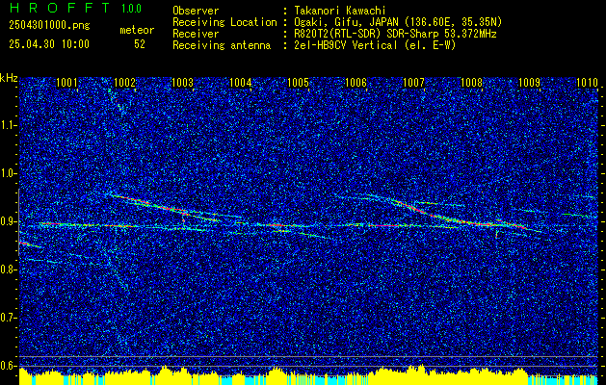
Task: Click the kHz axis unit label
Action: click(9, 78)
